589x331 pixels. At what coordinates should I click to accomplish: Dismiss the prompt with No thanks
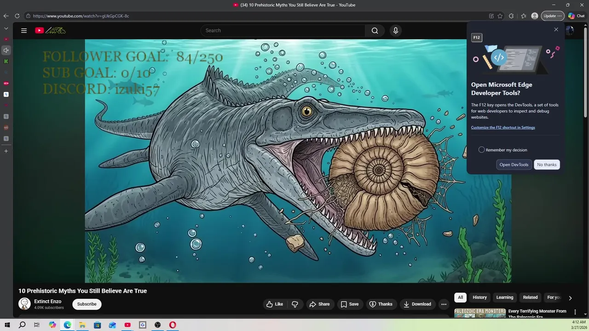[547, 165]
